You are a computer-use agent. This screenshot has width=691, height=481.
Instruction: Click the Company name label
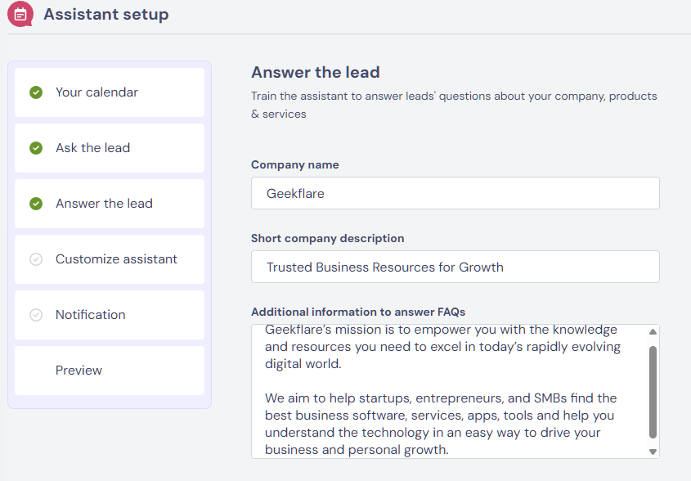coord(295,164)
